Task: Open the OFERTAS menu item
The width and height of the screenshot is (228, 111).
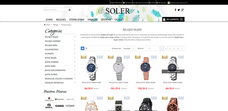Action: 106,20
